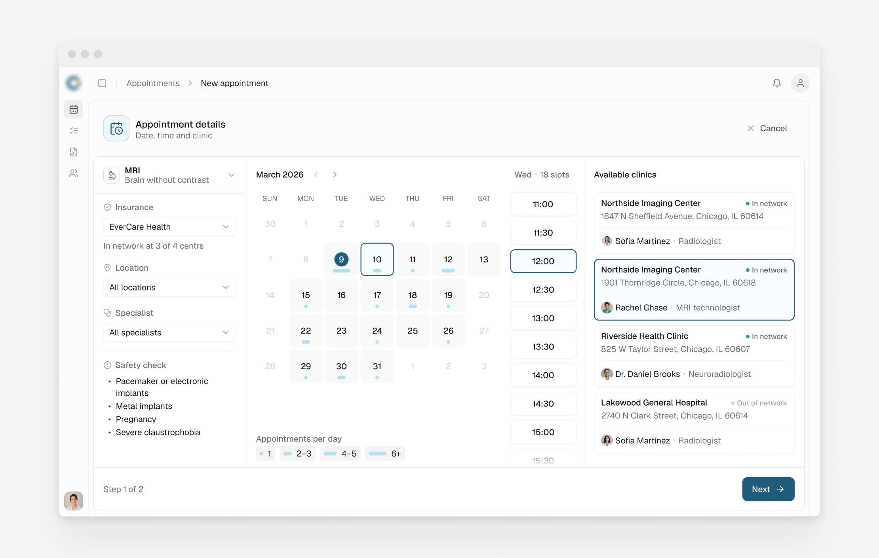Select March 31 on the calendar
The height and width of the screenshot is (558, 879).
coord(377,366)
